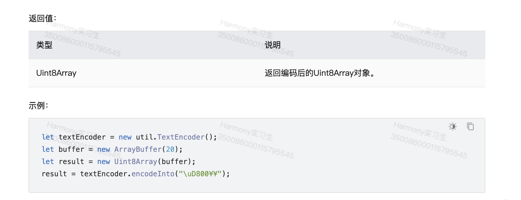The image size is (521, 200).
Task: Click the Uint8Array type entry
Action: [57, 73]
